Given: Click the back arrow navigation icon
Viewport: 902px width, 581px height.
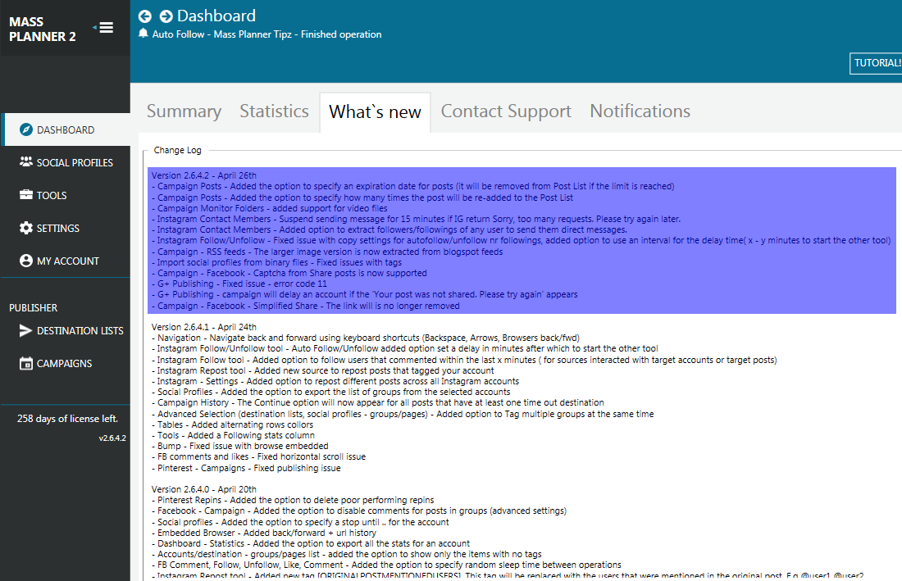Looking at the screenshot, I should [x=145, y=16].
